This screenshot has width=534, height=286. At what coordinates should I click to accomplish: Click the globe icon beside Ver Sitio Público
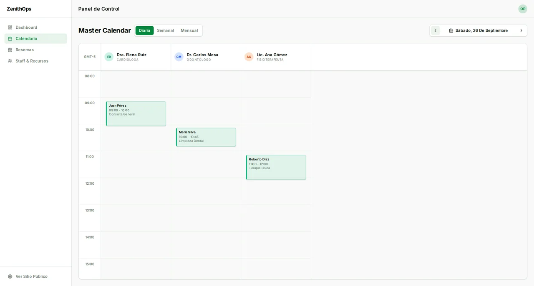[x=10, y=276]
